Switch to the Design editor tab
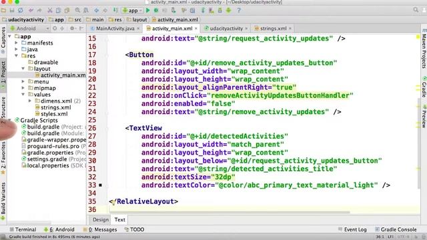 [100, 219]
